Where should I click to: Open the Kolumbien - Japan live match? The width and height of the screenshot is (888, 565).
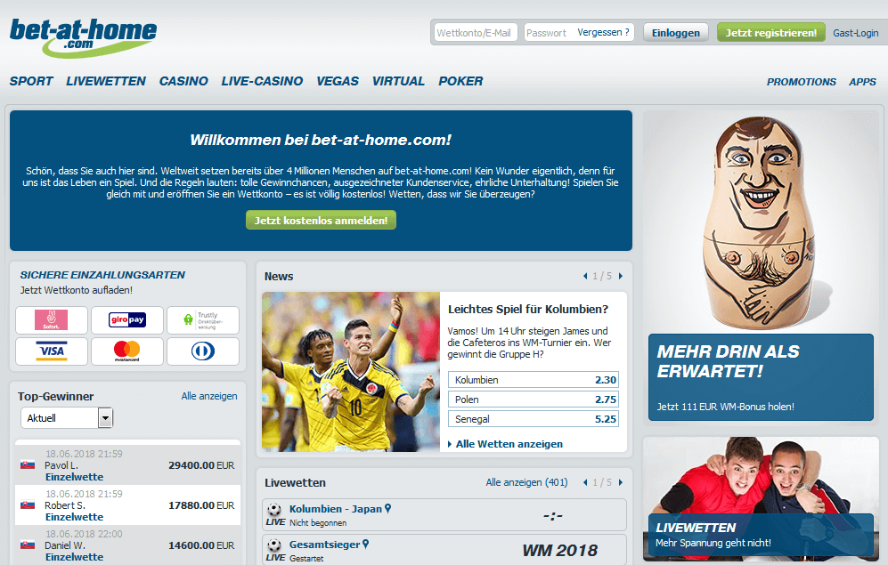[335, 509]
